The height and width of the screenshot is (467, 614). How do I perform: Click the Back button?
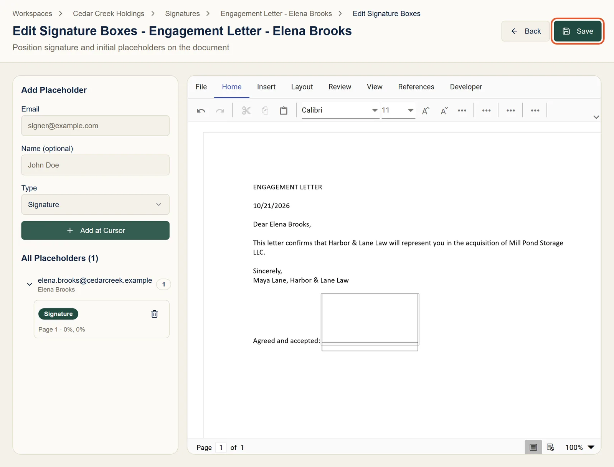[x=525, y=31]
